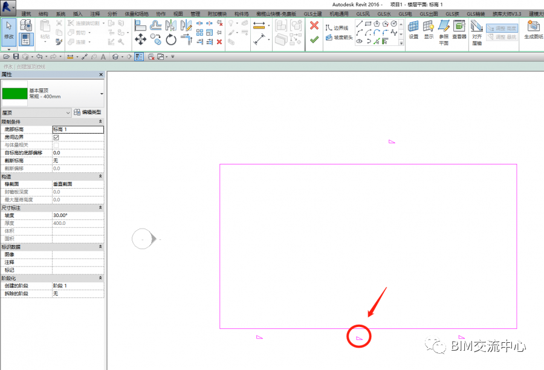
Task: Click the Array tool icon
Action: 199,33
